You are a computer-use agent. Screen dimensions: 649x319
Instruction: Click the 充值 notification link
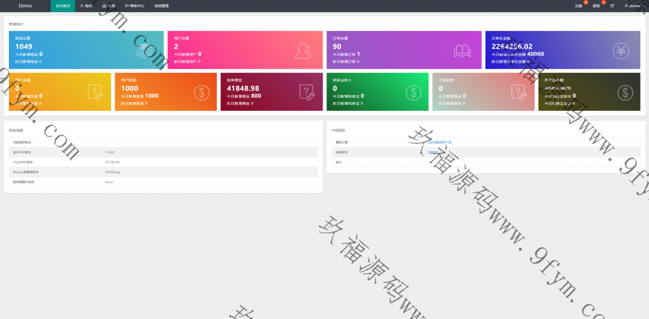(x=578, y=6)
